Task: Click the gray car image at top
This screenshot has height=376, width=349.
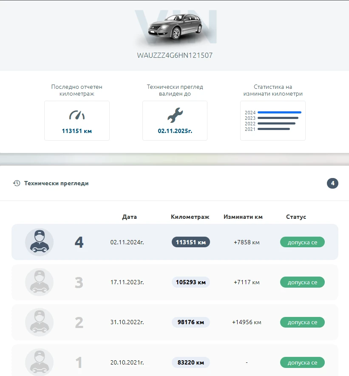Action: click(174, 28)
